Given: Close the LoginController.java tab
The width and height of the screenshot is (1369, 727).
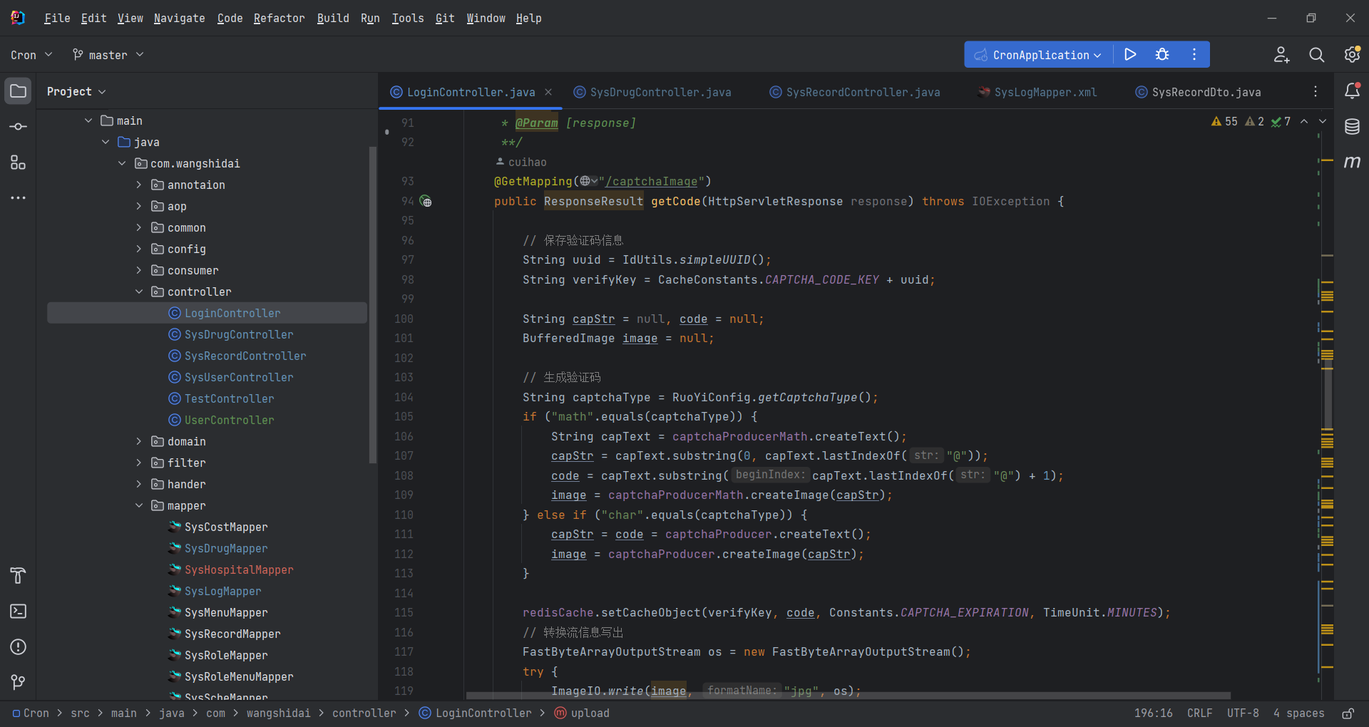Looking at the screenshot, I should pyautogui.click(x=548, y=92).
